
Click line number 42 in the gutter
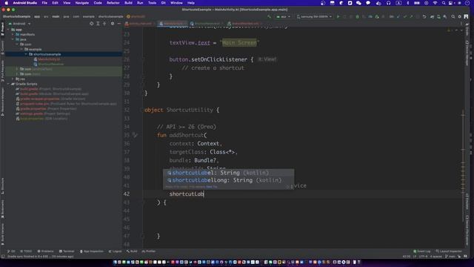[x=127, y=194]
